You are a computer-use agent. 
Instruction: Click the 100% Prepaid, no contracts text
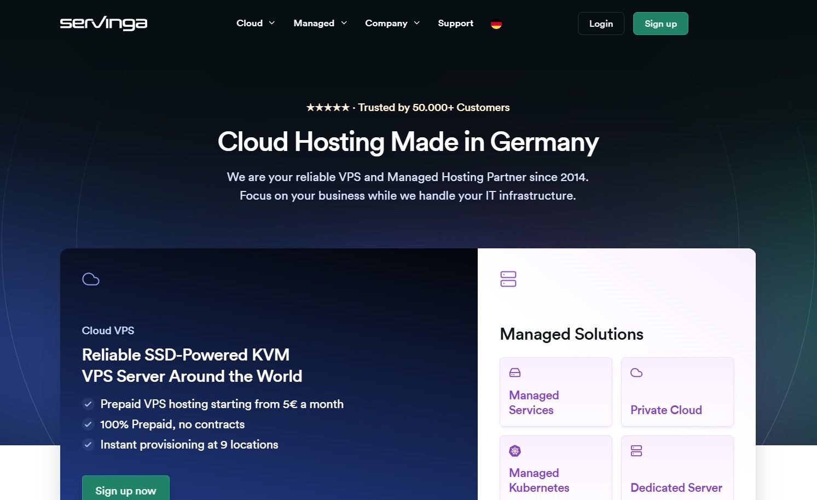tap(172, 424)
